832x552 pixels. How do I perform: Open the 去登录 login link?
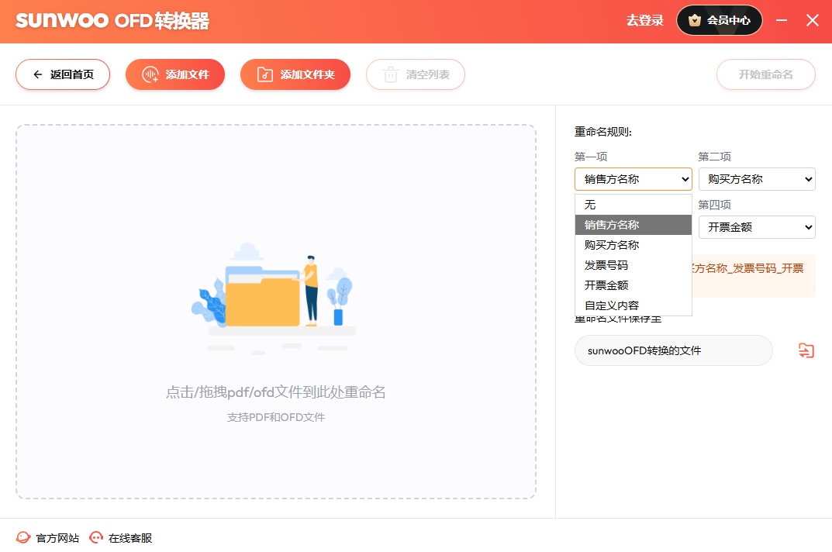[645, 21]
